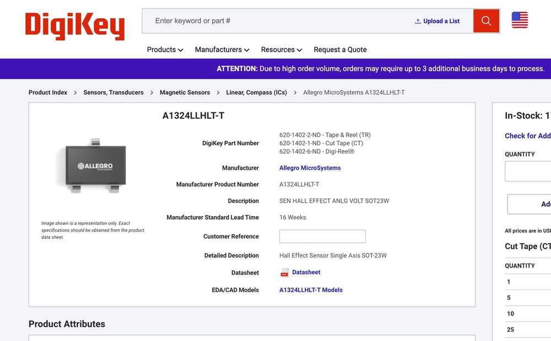Open the Datasheet link

tap(306, 272)
